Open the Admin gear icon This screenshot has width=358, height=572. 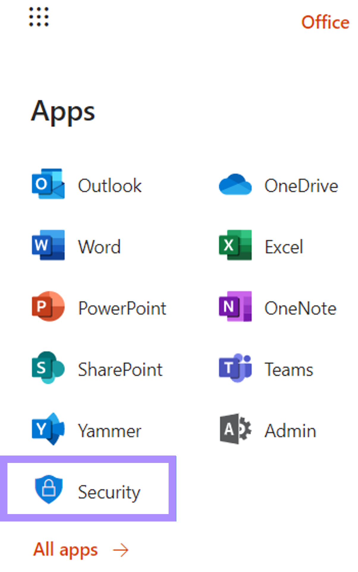point(235,429)
